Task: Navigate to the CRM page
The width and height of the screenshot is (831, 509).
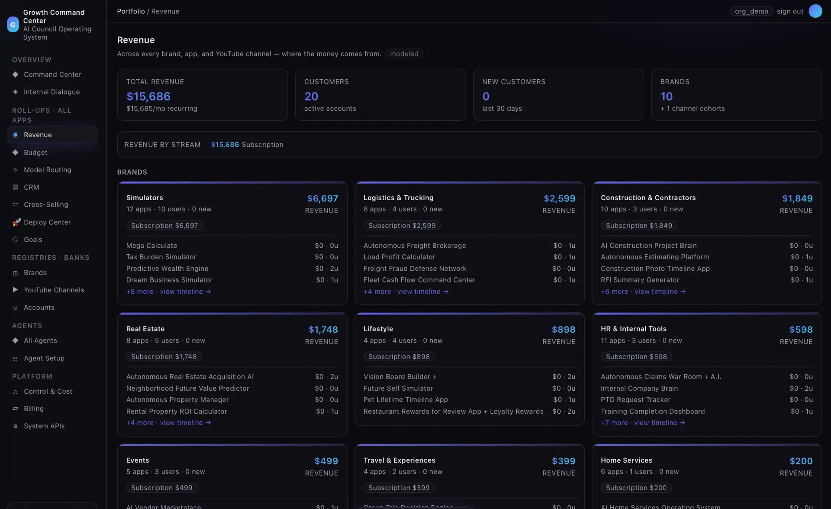Action: pyautogui.click(x=52, y=187)
